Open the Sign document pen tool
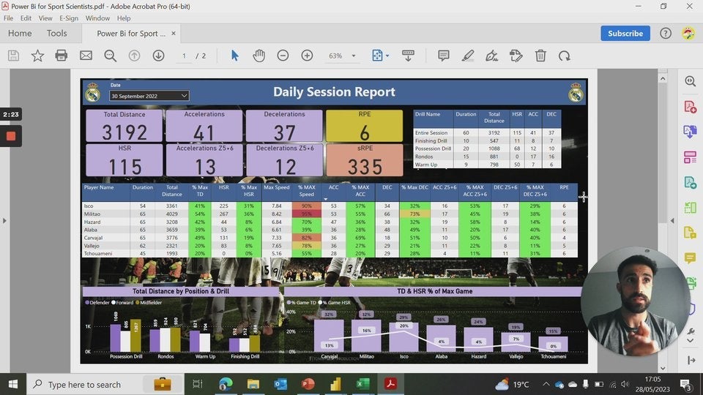Viewport: 703px width, 395px height. (x=492, y=56)
